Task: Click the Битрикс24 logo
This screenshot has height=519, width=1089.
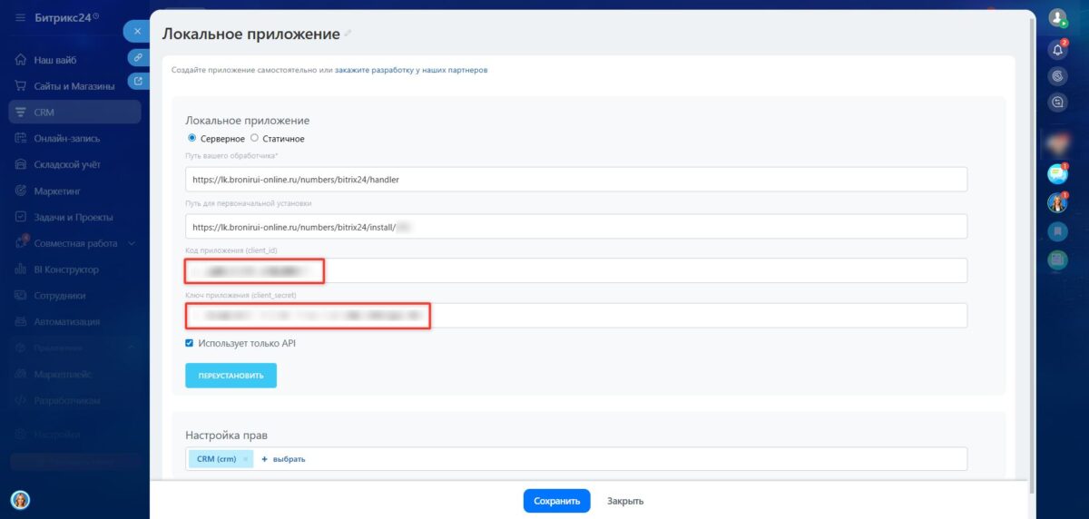Action: (x=65, y=17)
